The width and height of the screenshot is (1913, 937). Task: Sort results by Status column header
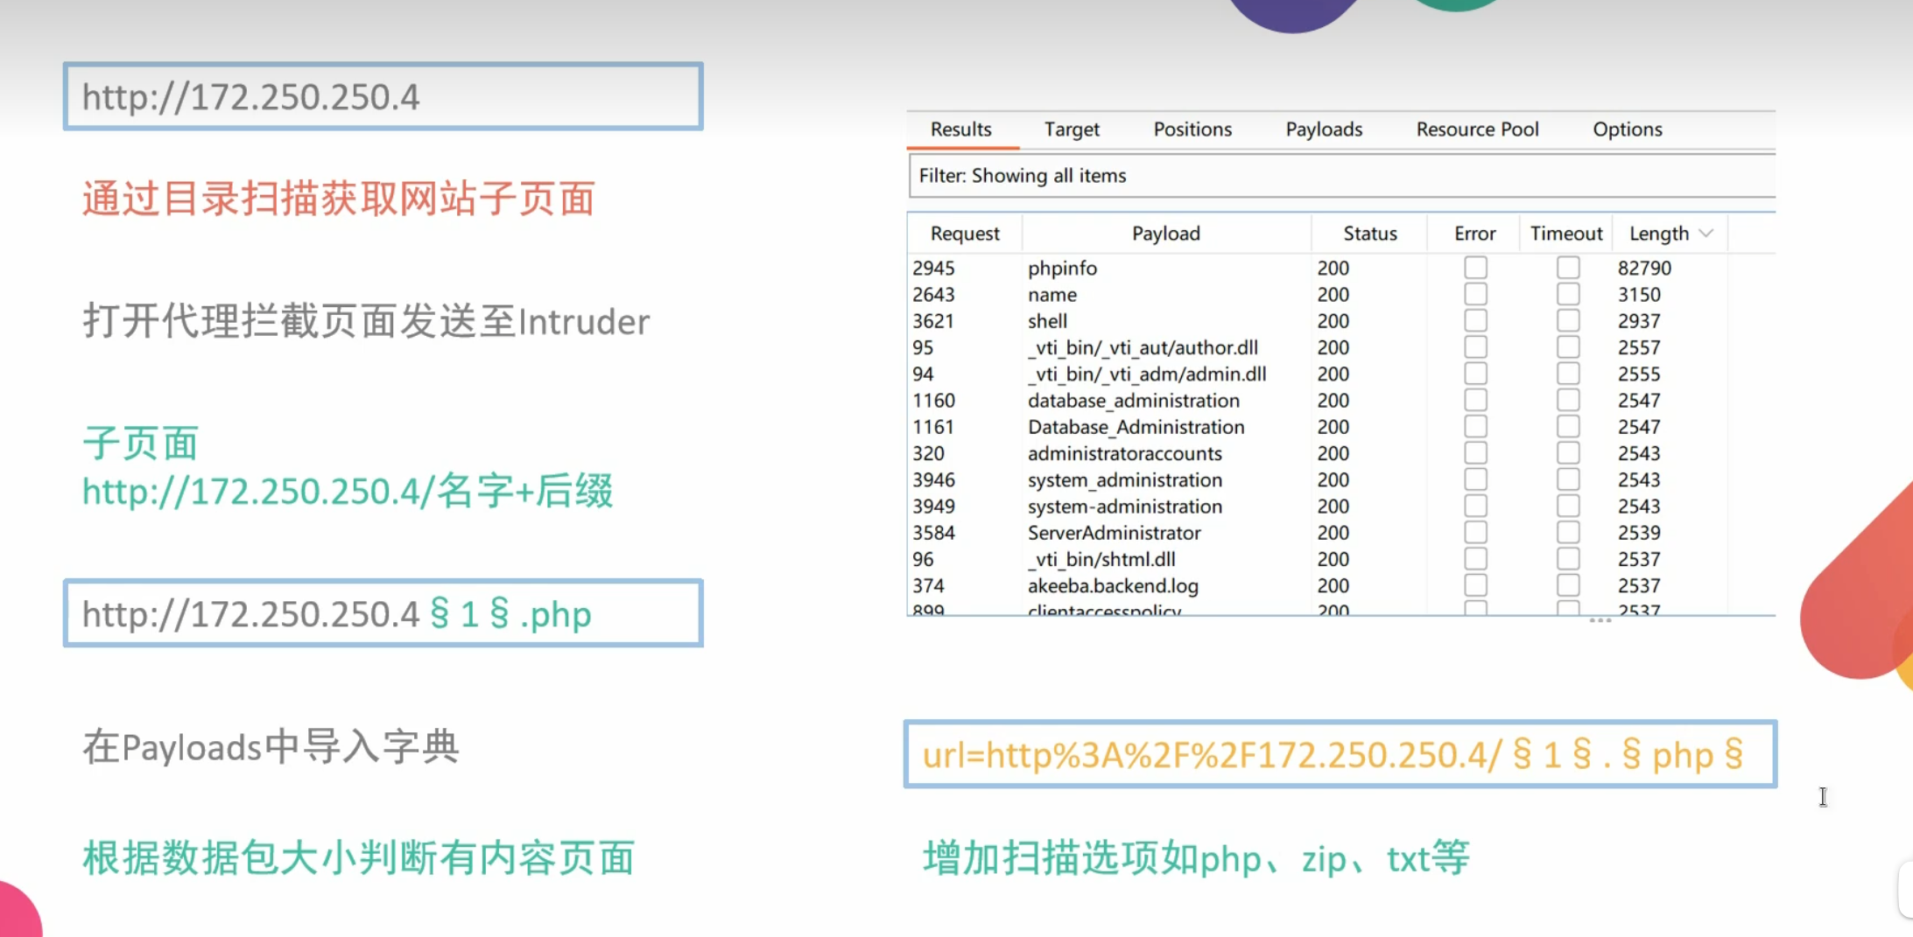[1369, 234]
